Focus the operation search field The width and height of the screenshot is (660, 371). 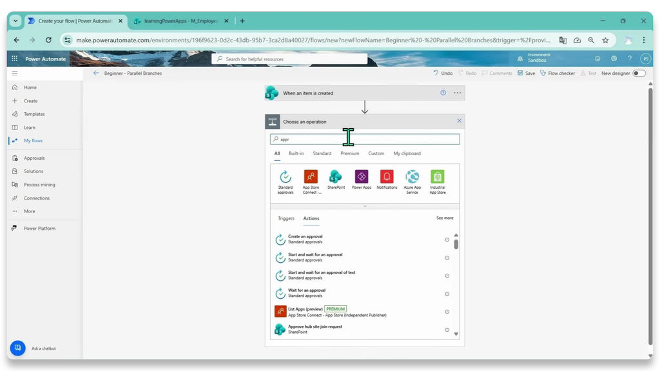pyautogui.click(x=365, y=139)
